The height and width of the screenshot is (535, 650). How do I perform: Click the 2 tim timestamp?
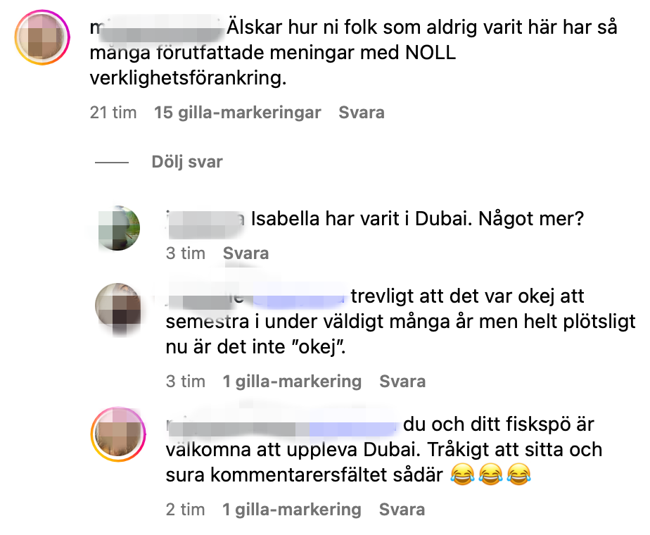(185, 509)
